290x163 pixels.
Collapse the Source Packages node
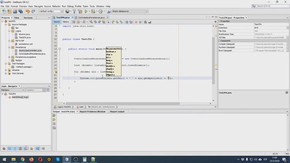6,24
